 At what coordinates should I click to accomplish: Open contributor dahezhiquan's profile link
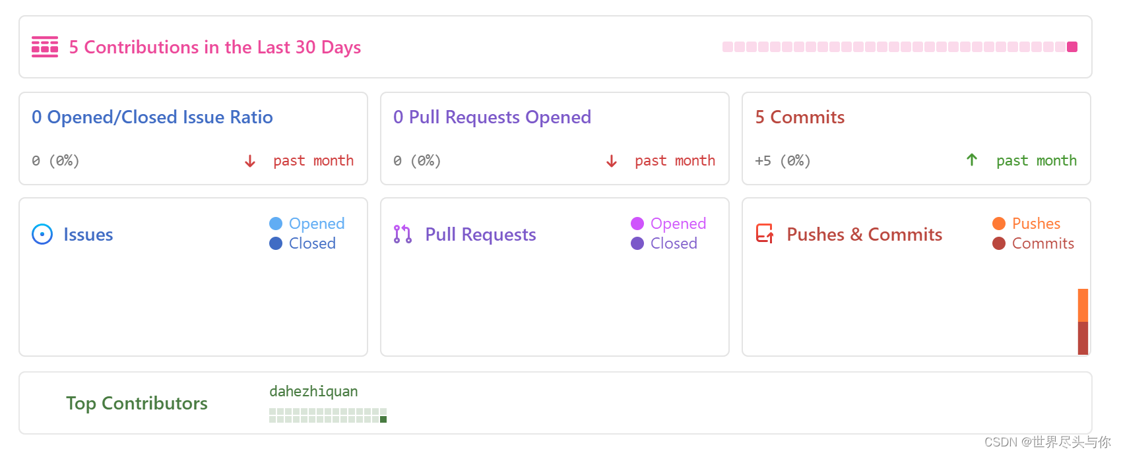[x=313, y=392]
